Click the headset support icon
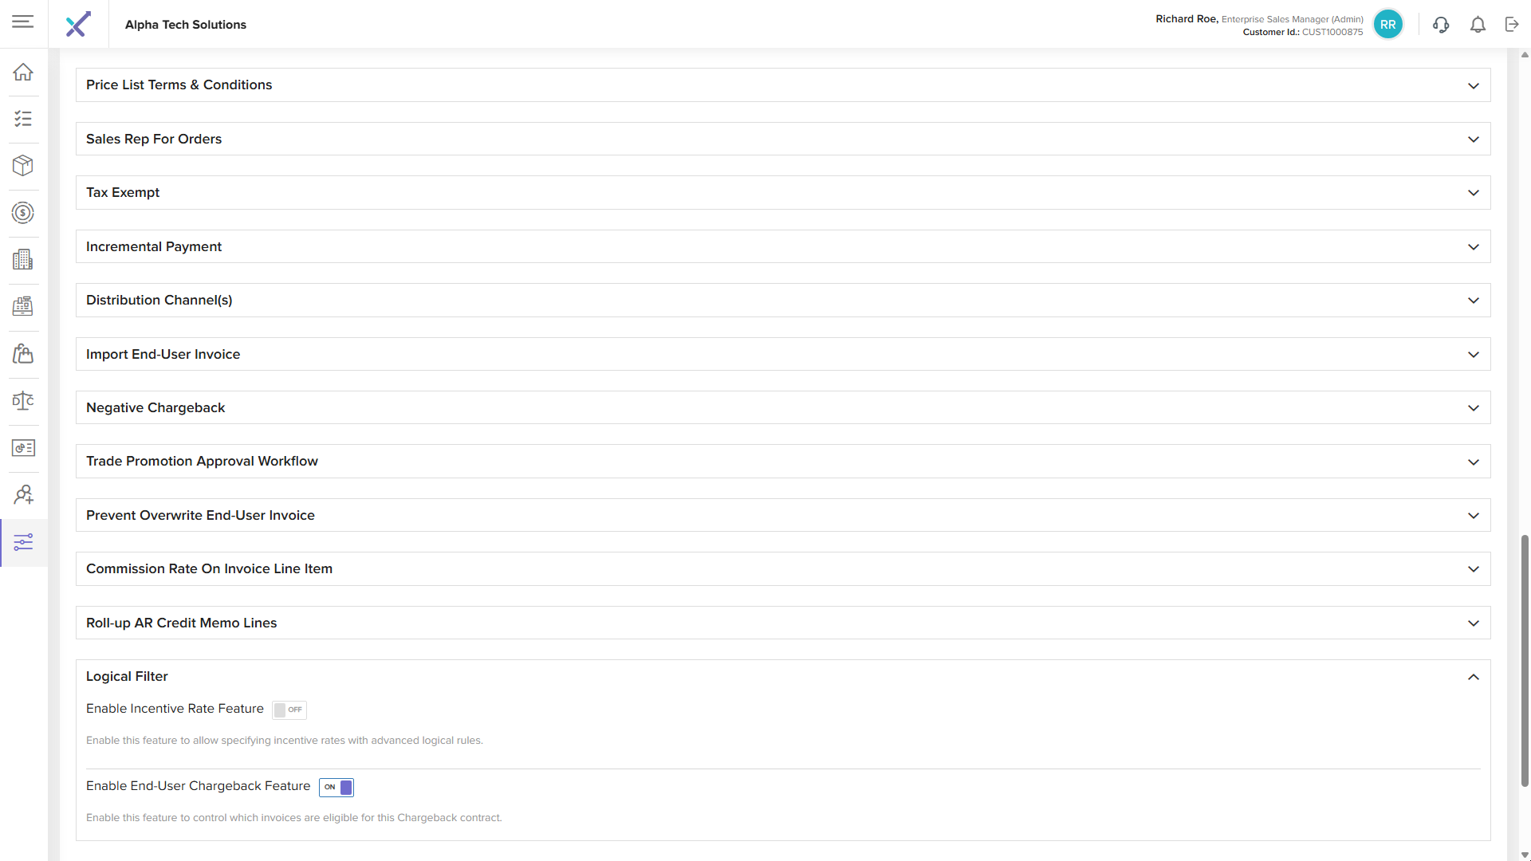1531x861 pixels. (x=1441, y=25)
